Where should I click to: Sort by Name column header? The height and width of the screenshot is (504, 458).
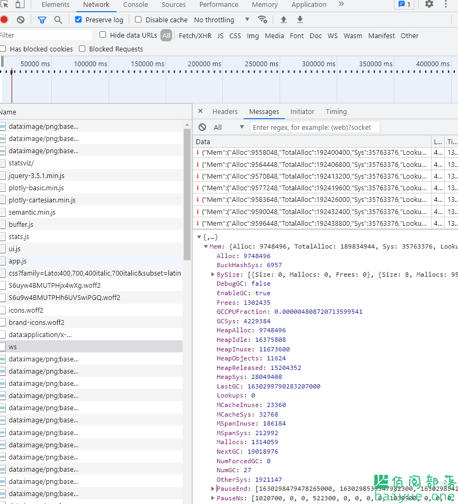click(96, 112)
